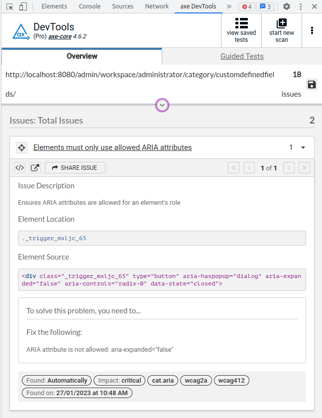
Task: Open the Network panel tab
Action: (157, 6)
